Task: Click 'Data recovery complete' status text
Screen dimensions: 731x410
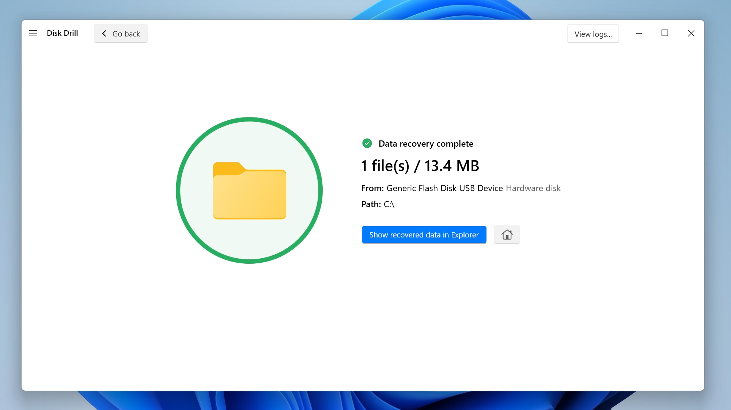Action: pyautogui.click(x=426, y=144)
